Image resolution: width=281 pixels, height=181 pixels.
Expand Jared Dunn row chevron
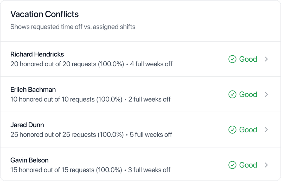coord(266,130)
